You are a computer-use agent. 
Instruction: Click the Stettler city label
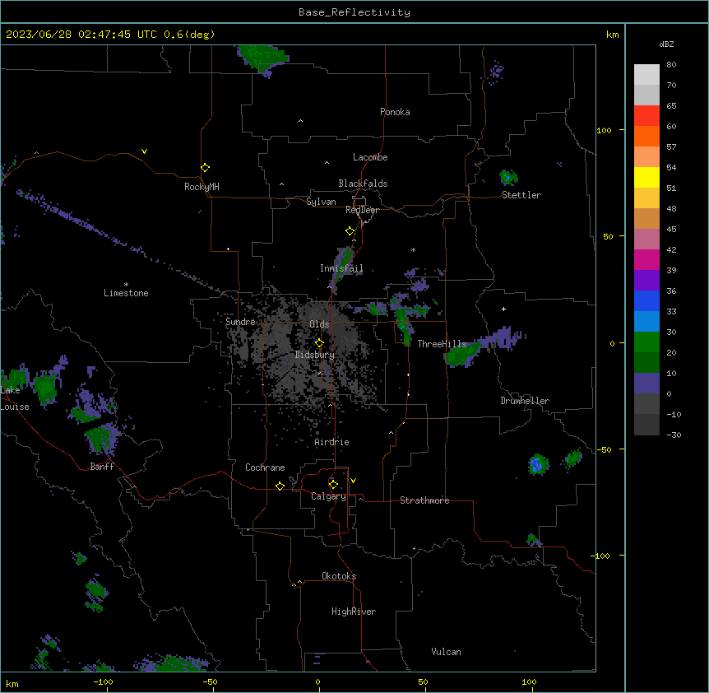coord(521,195)
